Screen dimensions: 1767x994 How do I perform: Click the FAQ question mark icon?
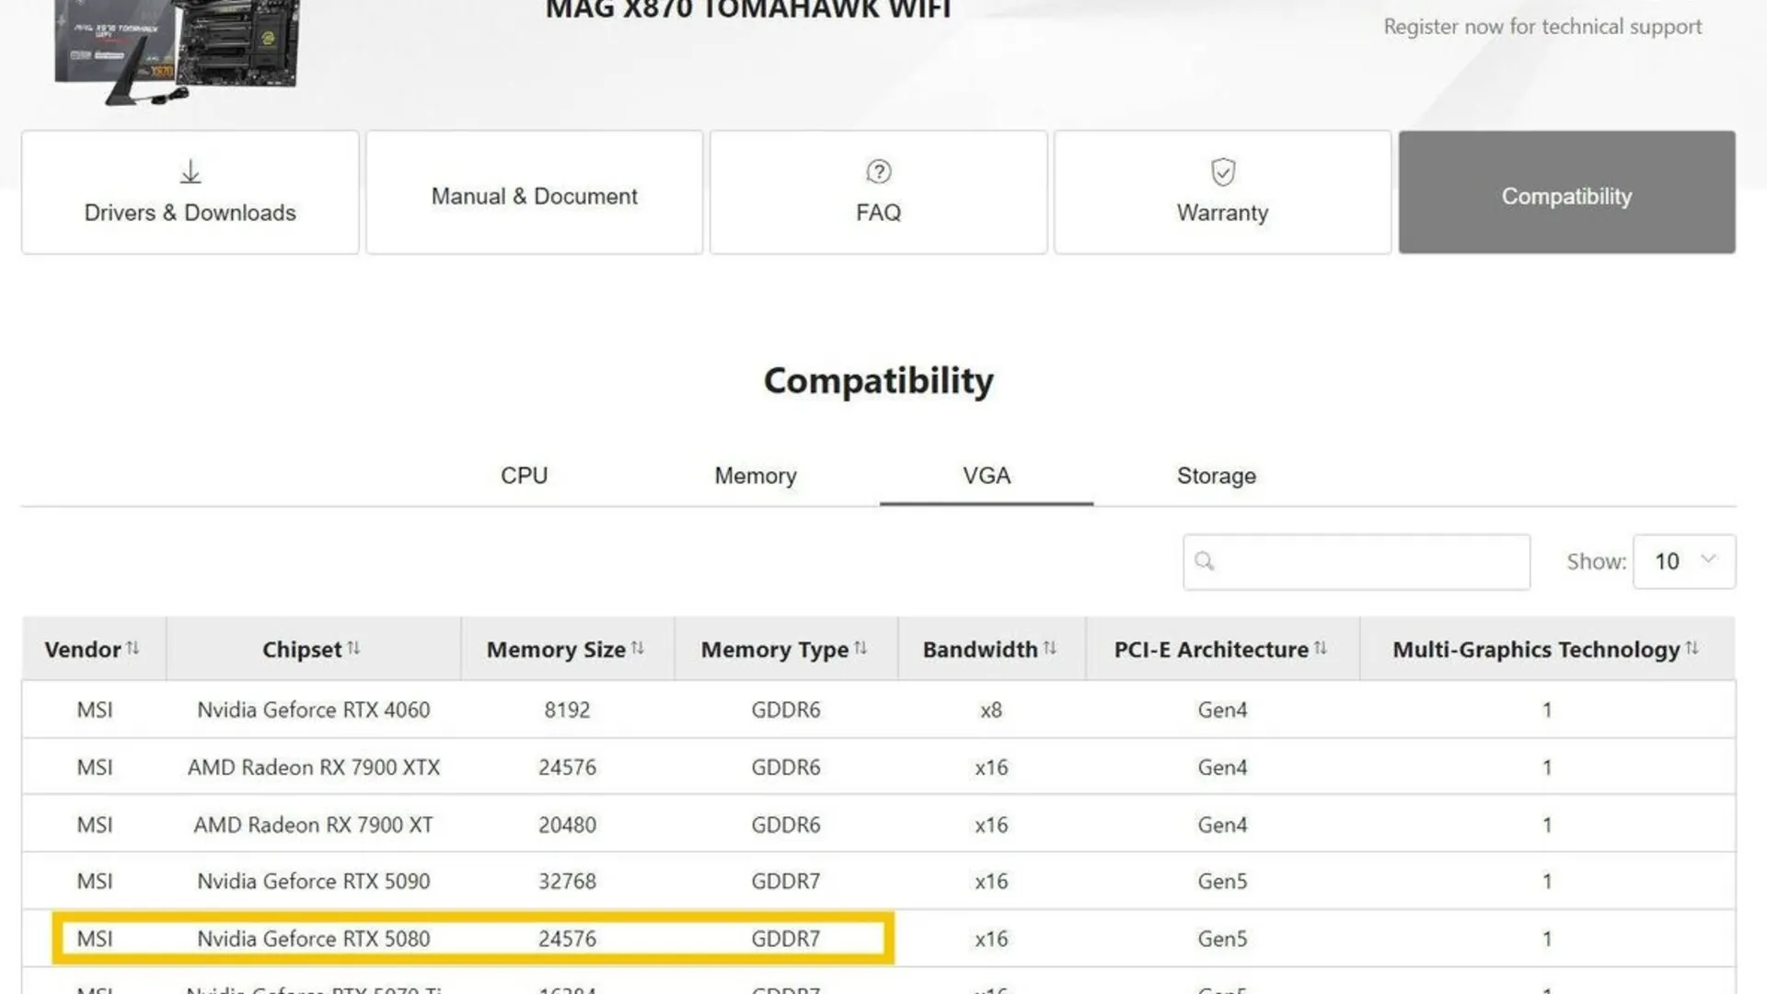[879, 172]
